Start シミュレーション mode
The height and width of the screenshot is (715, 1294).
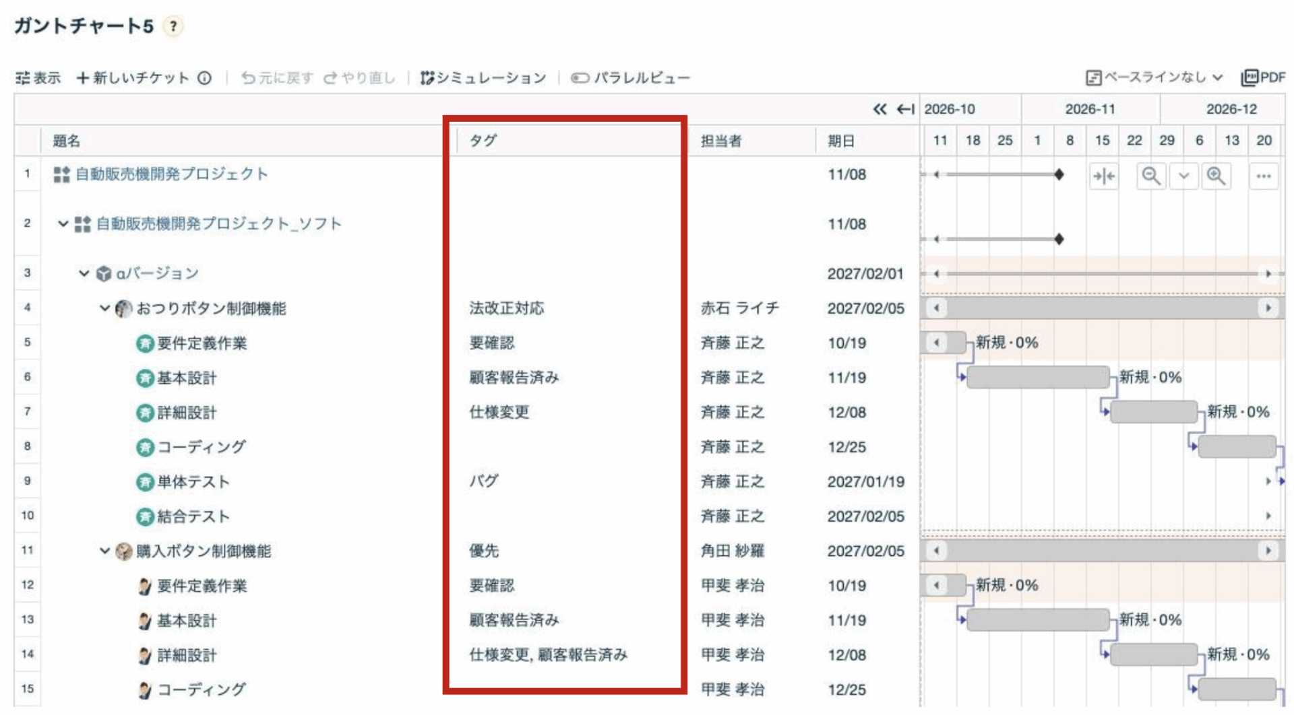(x=483, y=78)
